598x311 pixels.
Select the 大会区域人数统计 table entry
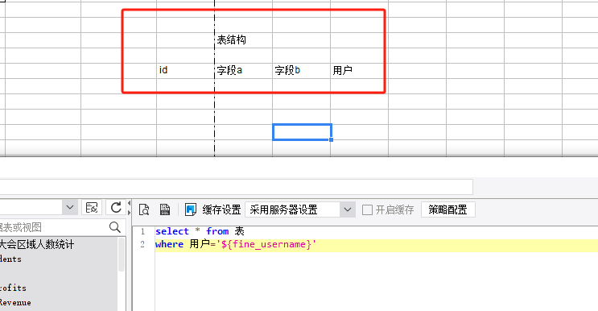click(x=37, y=244)
